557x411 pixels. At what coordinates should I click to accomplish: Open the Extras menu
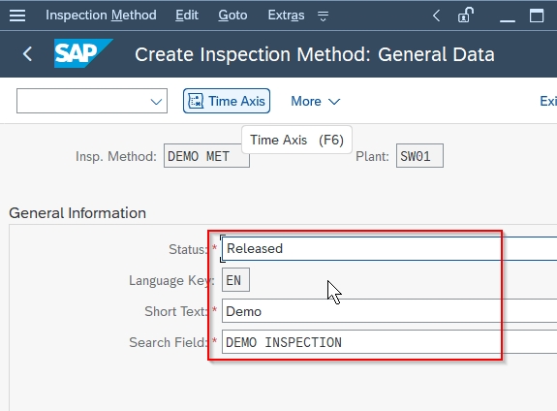286,15
